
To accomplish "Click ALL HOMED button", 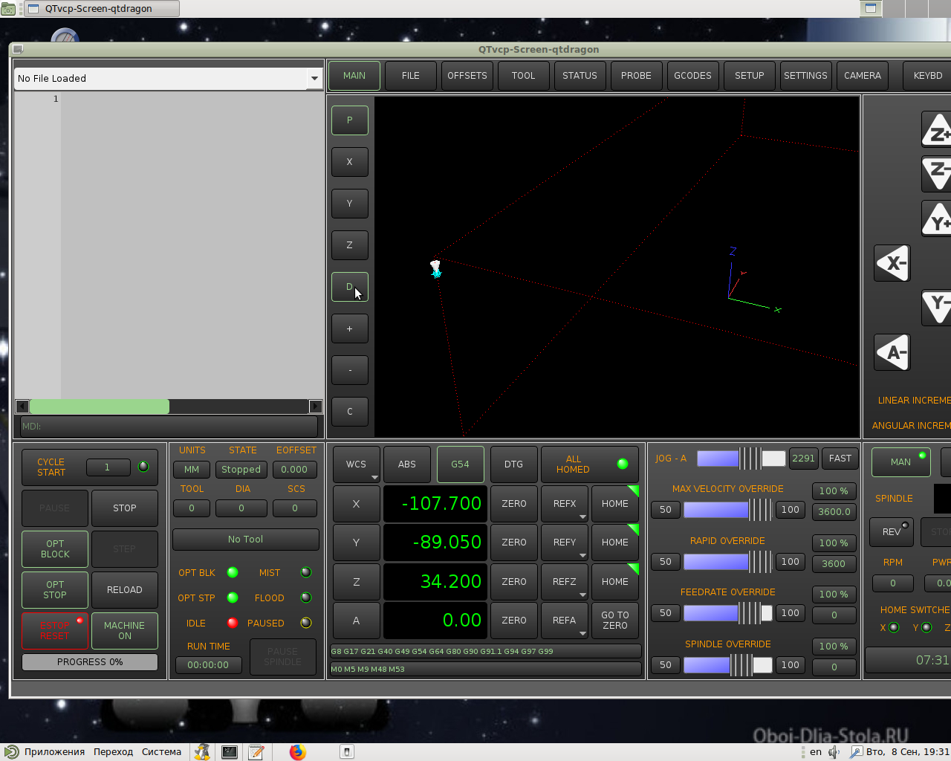I will [x=590, y=464].
